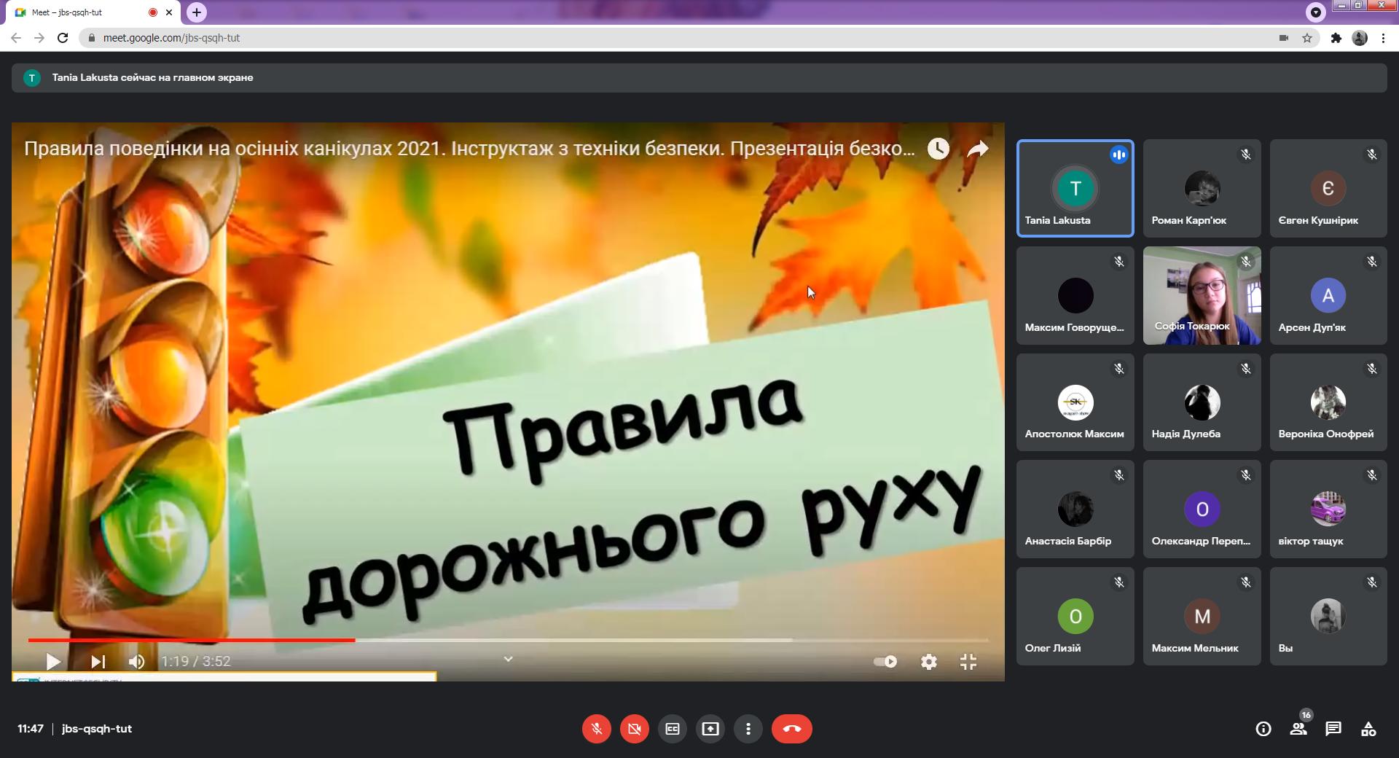Open the YouTube settings gear
The height and width of the screenshot is (758, 1399).
point(929,662)
